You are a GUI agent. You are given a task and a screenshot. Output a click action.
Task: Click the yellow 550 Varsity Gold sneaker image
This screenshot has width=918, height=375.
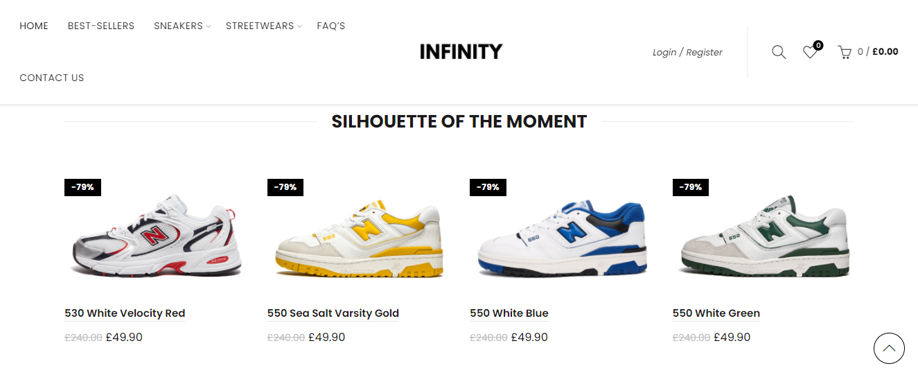[x=359, y=238]
